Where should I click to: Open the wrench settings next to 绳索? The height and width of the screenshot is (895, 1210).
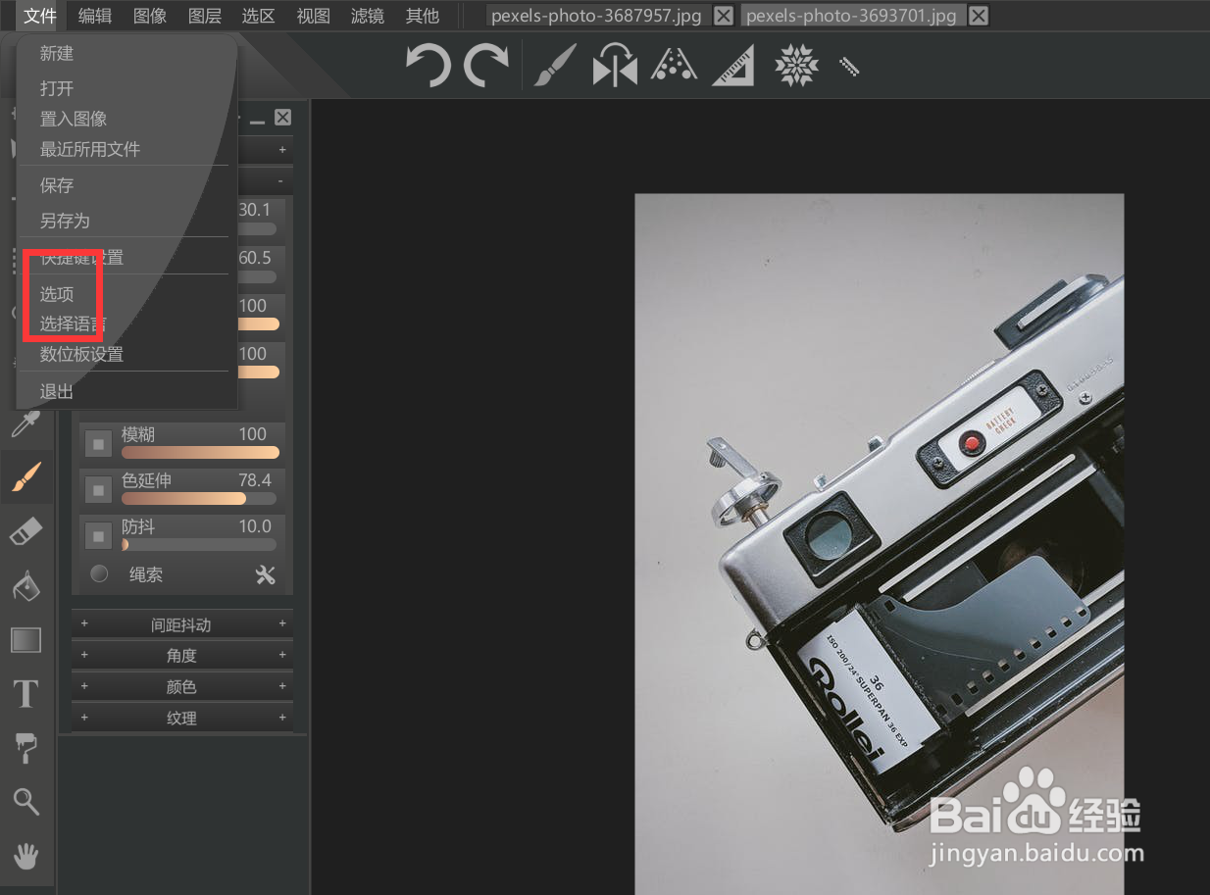click(265, 575)
